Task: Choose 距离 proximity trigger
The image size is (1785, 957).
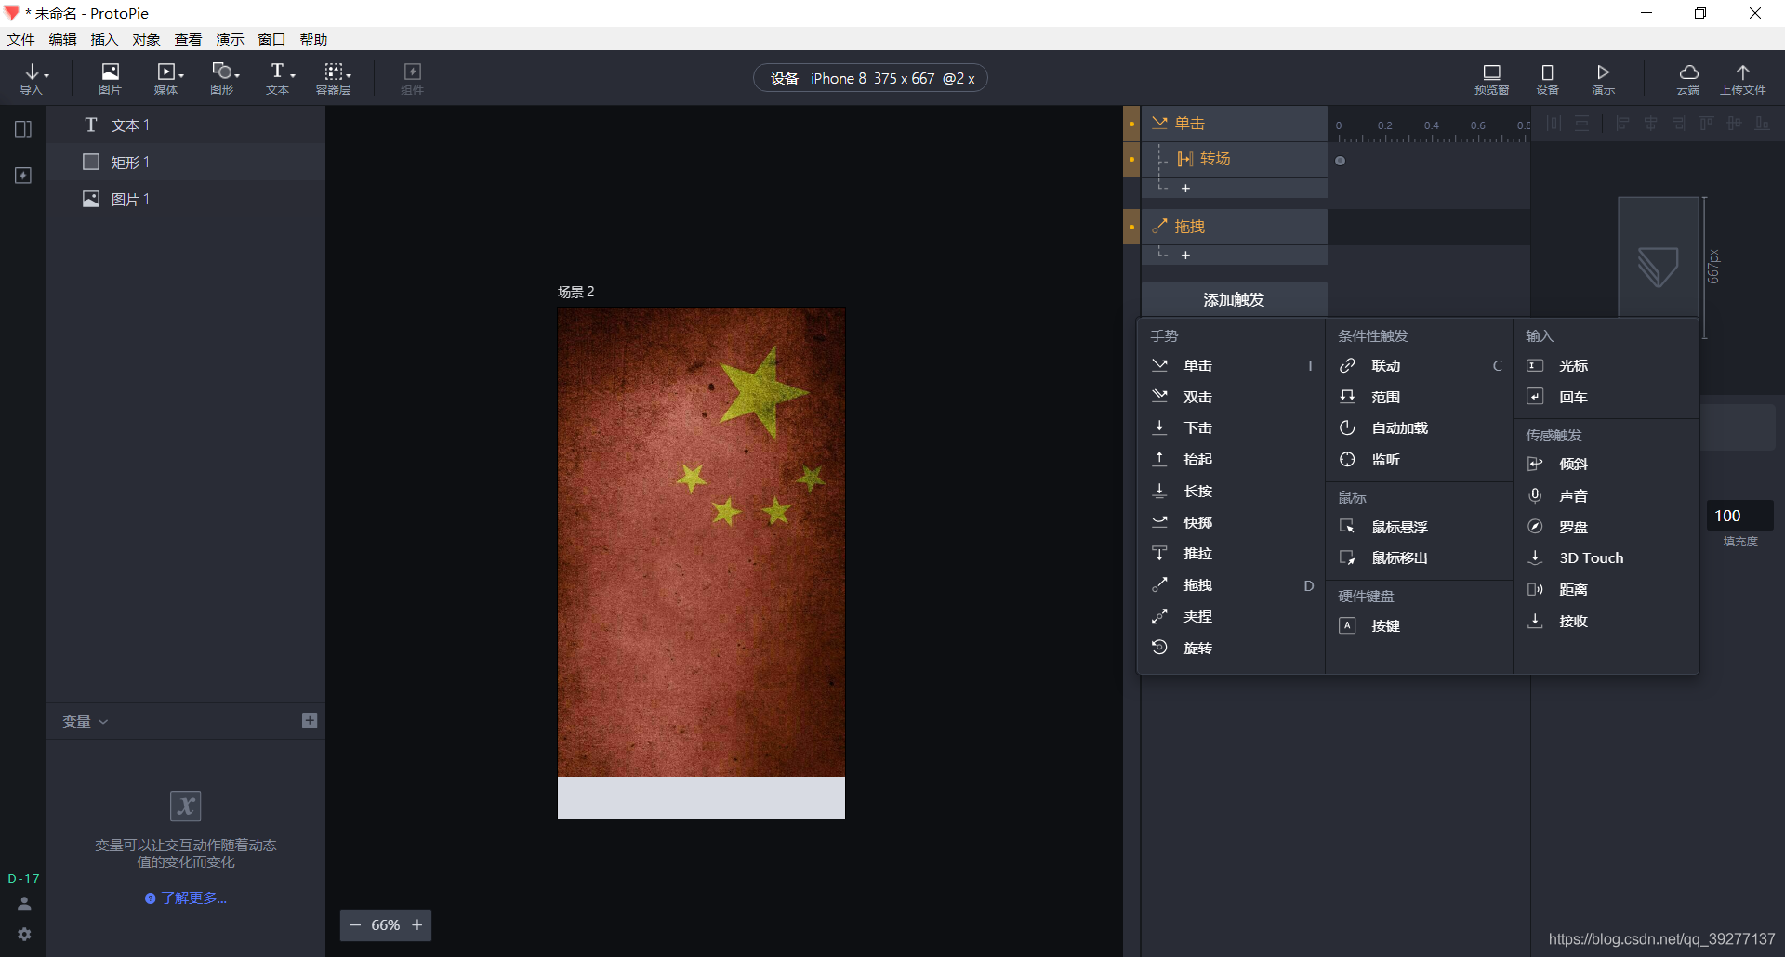Action: point(1607,589)
